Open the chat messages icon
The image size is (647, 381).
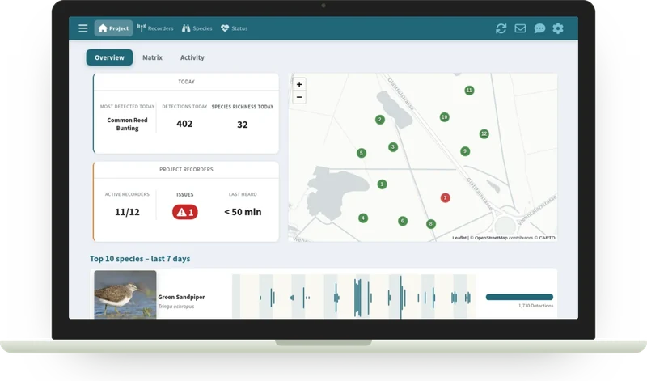tap(539, 28)
